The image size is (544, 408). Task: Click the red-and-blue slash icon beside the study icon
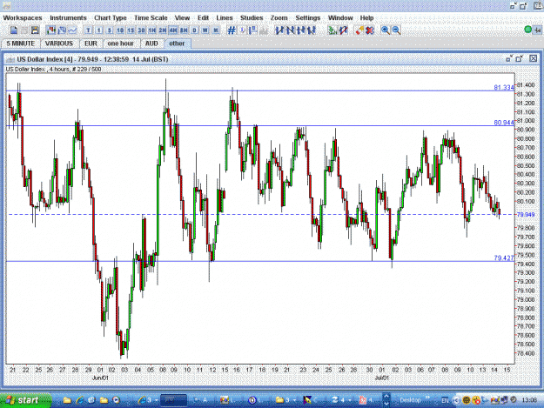coord(343,30)
